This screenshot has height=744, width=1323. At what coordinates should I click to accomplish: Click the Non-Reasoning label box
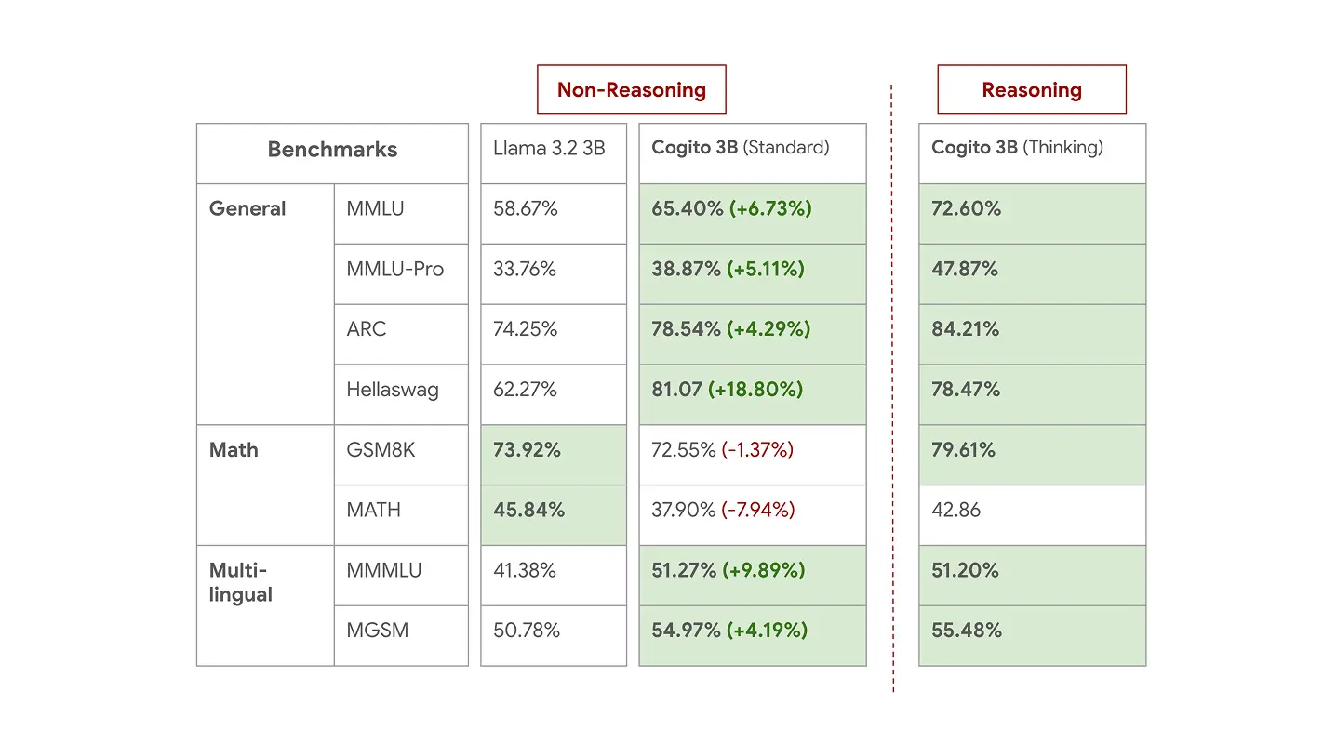631,90
